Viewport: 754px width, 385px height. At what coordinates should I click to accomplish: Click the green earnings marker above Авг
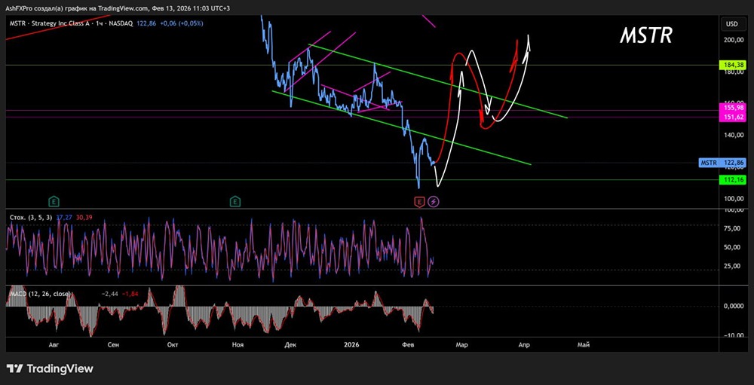[54, 201]
